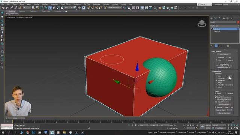The image size is (240, 135).
Task: Click the Extract Selected button
Action: (x=224, y=105)
